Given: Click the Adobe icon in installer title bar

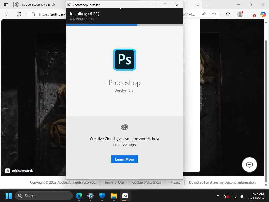Looking at the screenshot, I should (x=69, y=5).
